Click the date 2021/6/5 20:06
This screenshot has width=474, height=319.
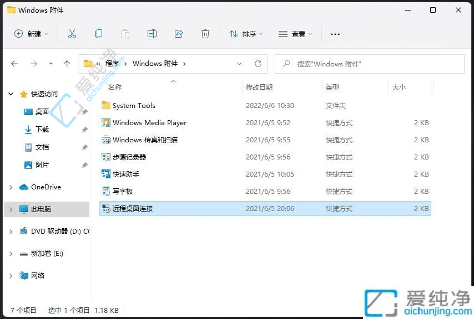pos(270,209)
